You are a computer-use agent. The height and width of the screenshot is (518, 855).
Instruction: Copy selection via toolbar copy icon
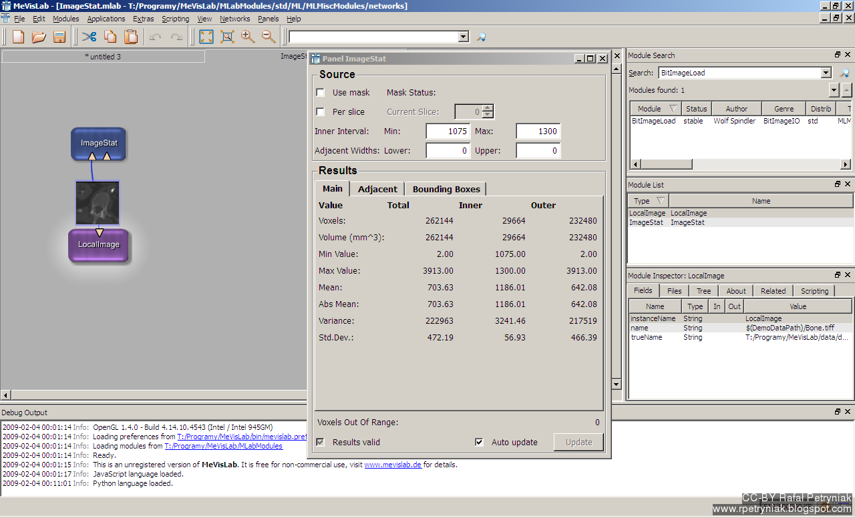[x=110, y=37]
